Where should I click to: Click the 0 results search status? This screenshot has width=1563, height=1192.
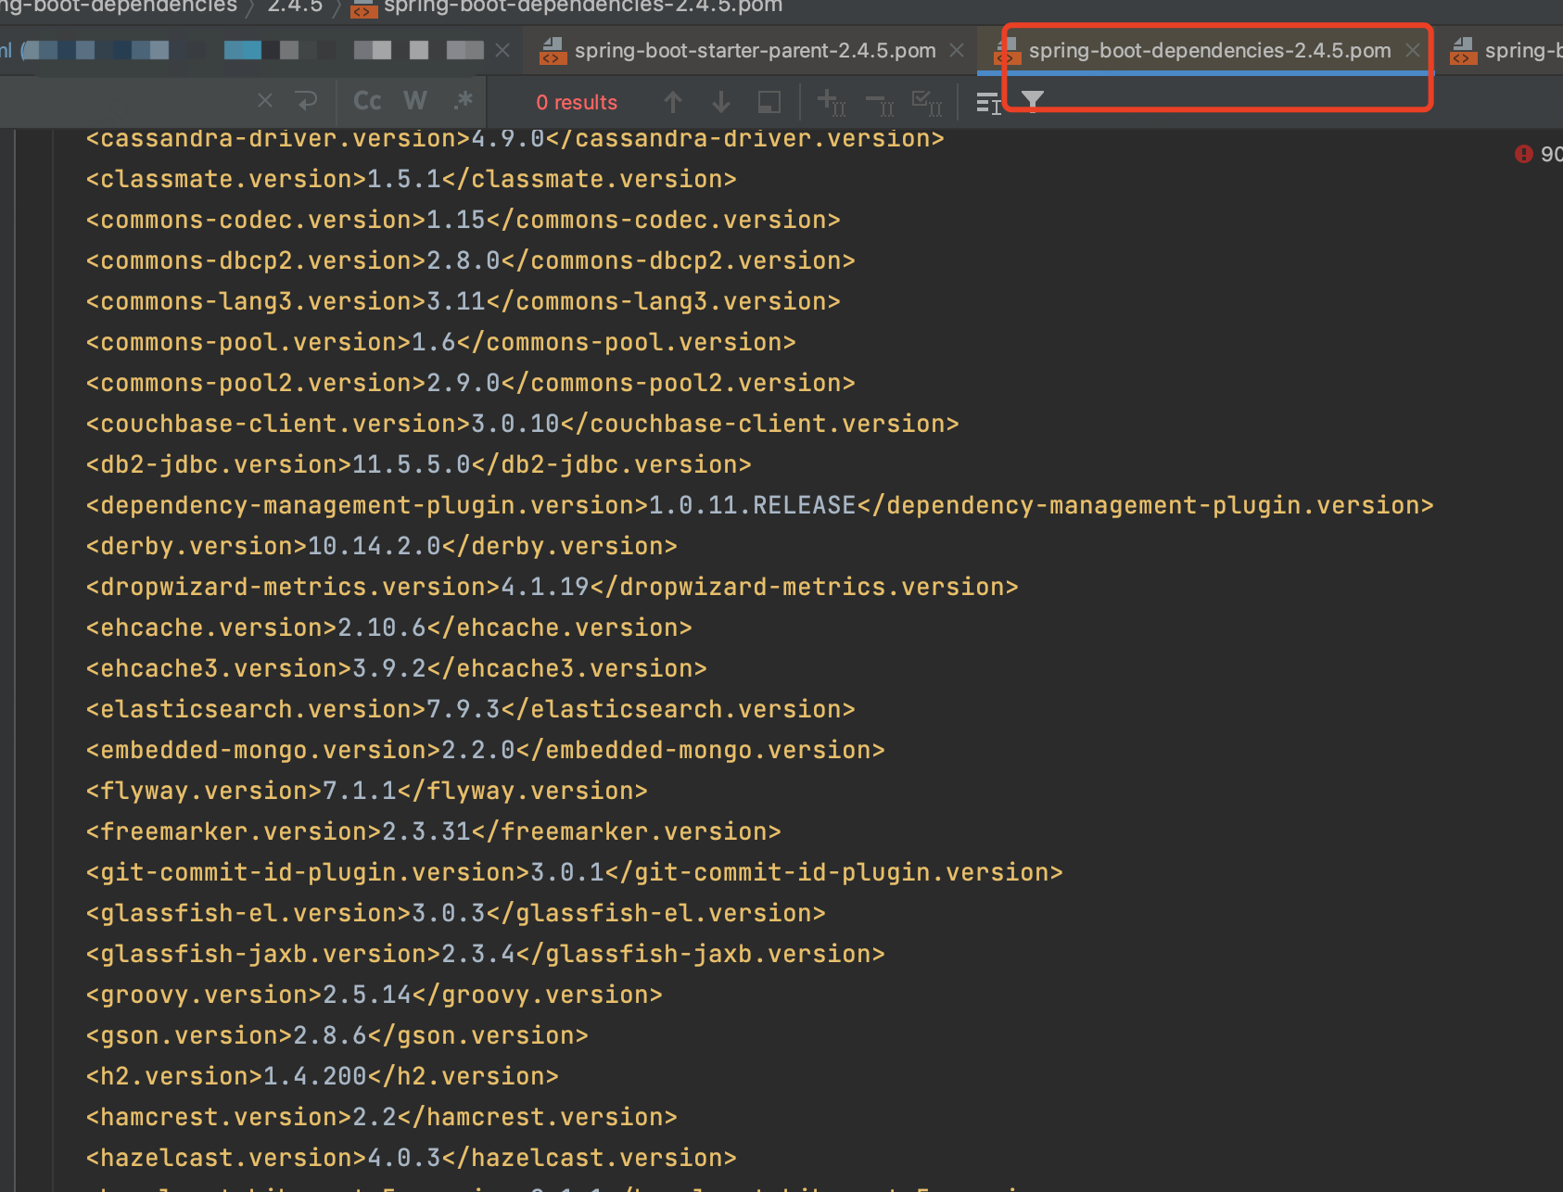tap(577, 102)
